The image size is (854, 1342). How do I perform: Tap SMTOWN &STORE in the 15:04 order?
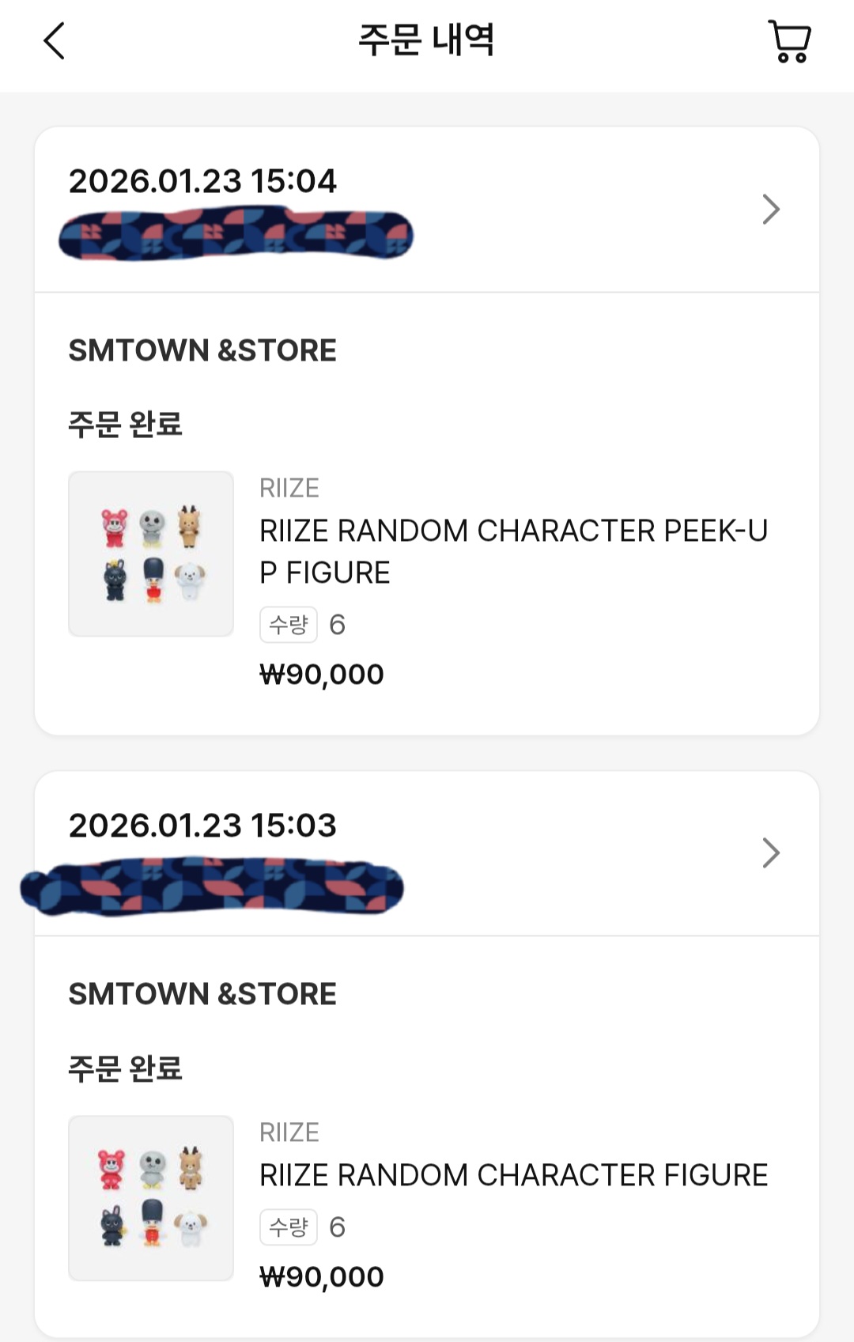[x=202, y=350]
